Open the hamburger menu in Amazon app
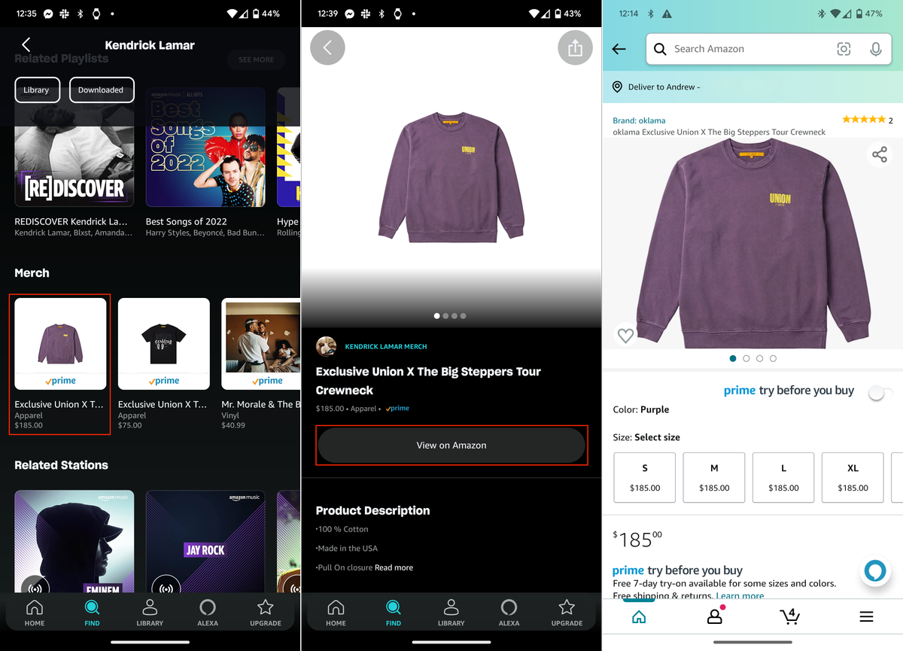The image size is (903, 651). click(866, 616)
